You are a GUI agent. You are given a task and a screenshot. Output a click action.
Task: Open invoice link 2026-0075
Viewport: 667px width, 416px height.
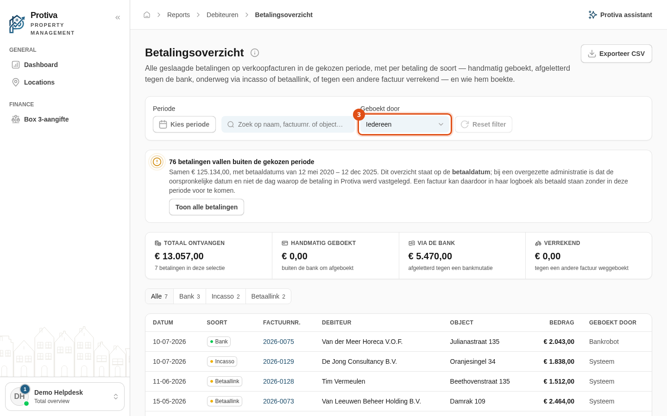[278, 342]
